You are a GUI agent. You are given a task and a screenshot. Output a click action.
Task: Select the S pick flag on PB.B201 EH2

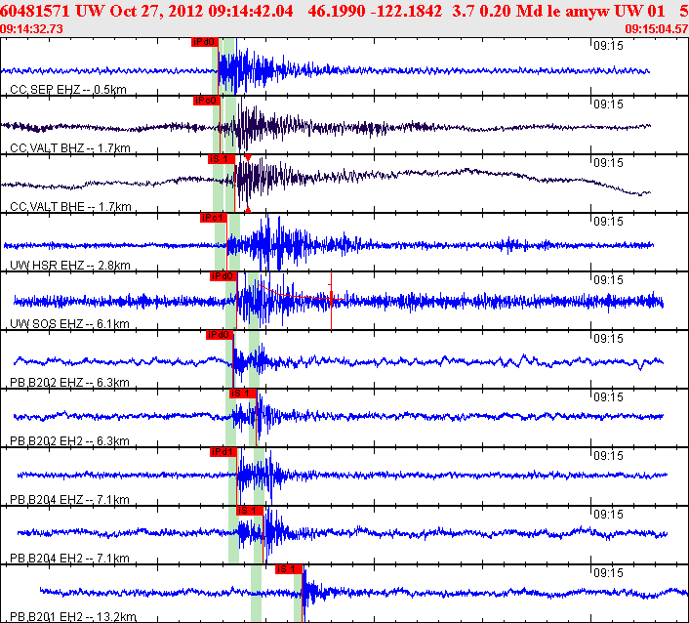click(289, 568)
